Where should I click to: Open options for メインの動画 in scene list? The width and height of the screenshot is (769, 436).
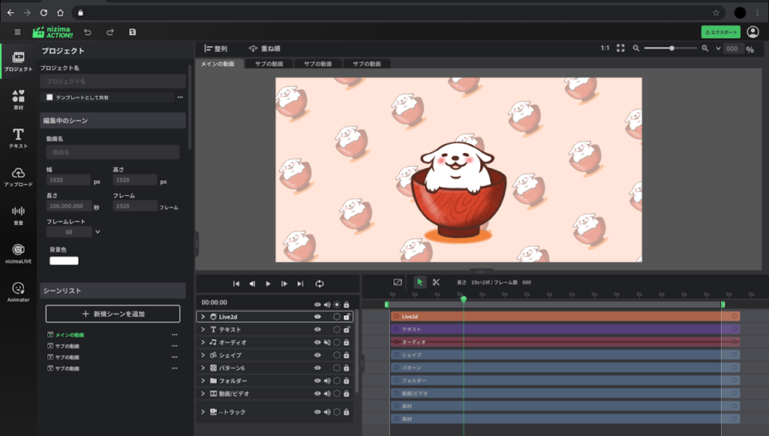[174, 335]
